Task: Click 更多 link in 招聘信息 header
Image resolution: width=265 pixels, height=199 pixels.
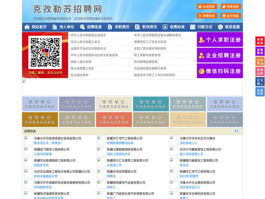Action: point(237,131)
